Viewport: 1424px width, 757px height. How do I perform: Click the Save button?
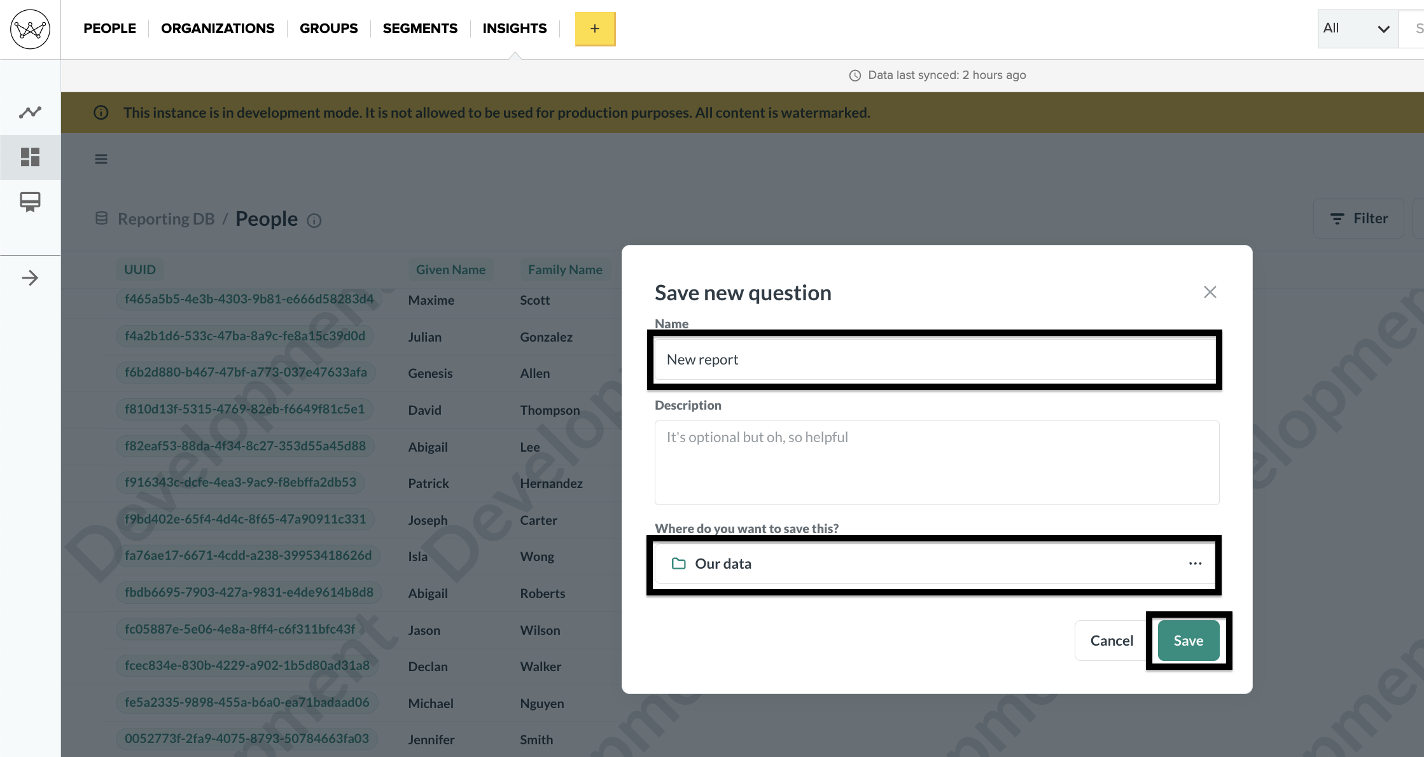click(x=1189, y=641)
